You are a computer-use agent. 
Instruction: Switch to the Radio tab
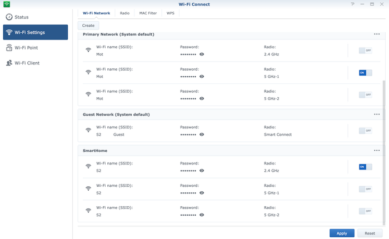coord(124,13)
